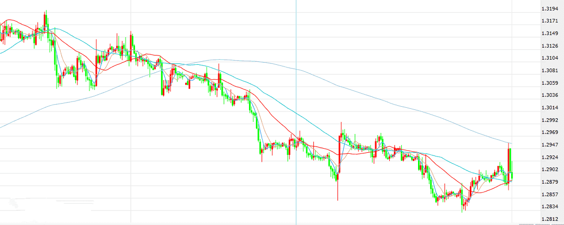Viewport: 564px width, 225px height.
Task: Select the 1.3081 price axis value
Action: [x=551, y=71]
